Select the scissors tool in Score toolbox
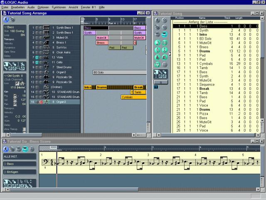The height and width of the screenshot is (200, 266). pyautogui.click(x=26, y=185)
